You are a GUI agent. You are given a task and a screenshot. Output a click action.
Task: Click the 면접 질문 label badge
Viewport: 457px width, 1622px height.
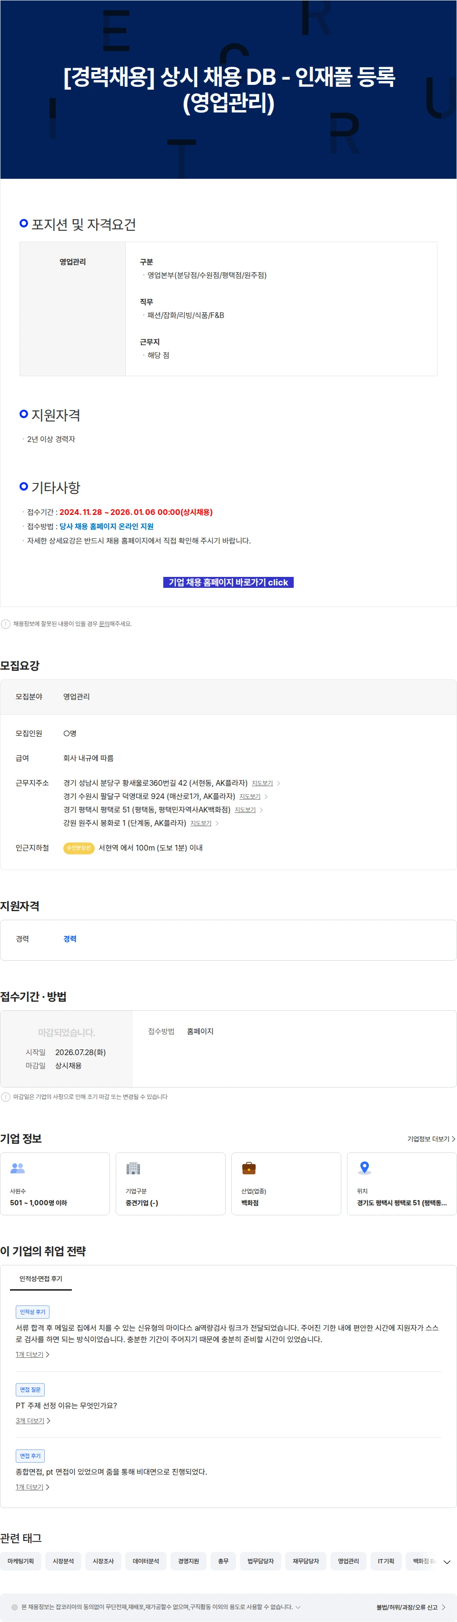(x=30, y=1390)
